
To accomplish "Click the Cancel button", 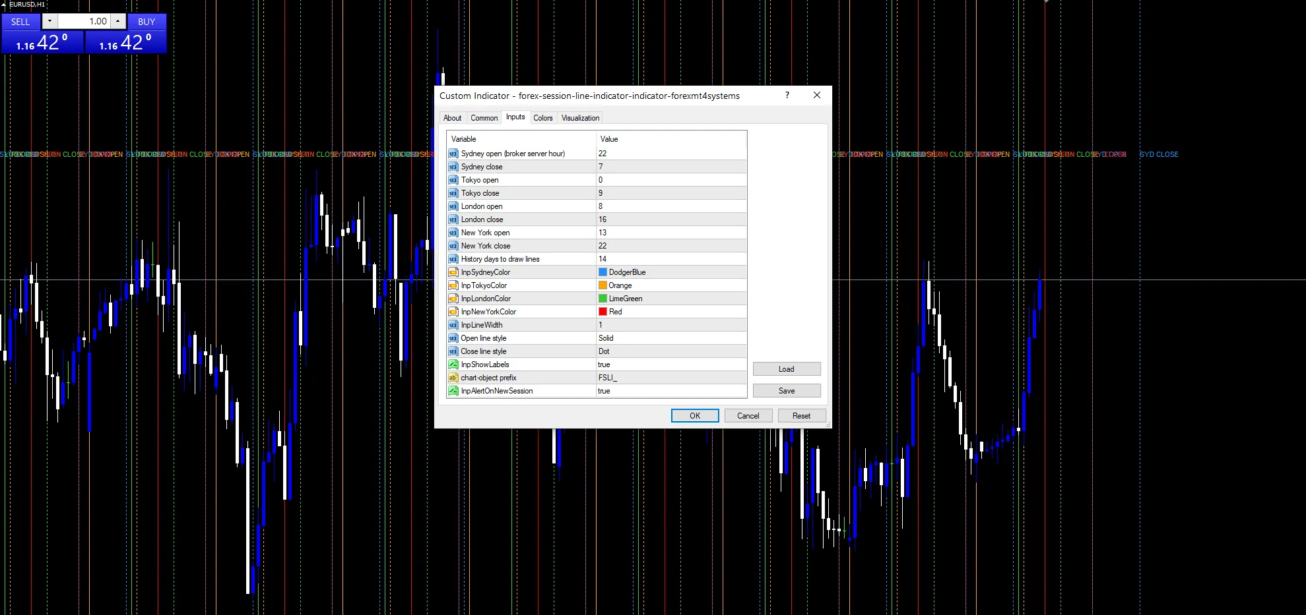I will [748, 416].
